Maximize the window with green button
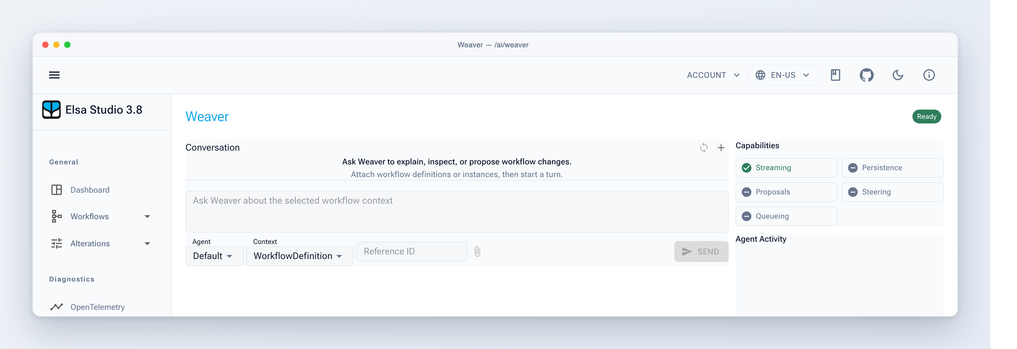This screenshot has height=349, width=1017. [x=68, y=45]
